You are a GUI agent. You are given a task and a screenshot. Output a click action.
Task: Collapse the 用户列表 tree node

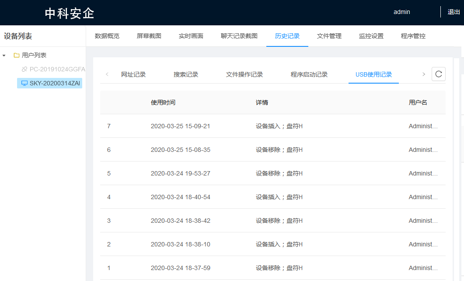(4, 56)
